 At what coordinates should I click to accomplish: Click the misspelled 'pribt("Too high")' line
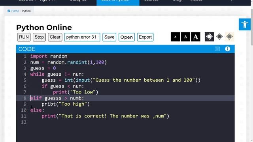66,104
